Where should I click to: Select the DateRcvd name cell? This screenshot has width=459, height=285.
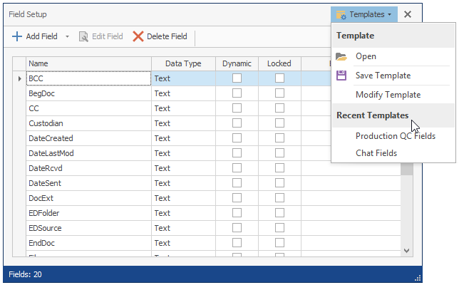[88, 168]
